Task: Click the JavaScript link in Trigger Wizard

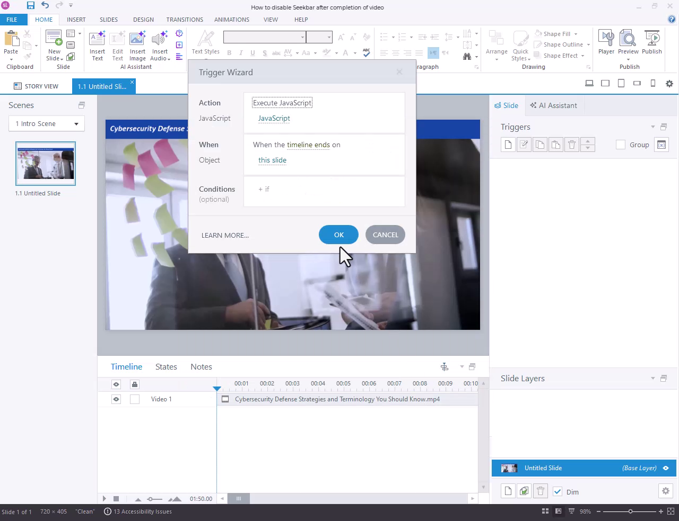Action: [274, 119]
